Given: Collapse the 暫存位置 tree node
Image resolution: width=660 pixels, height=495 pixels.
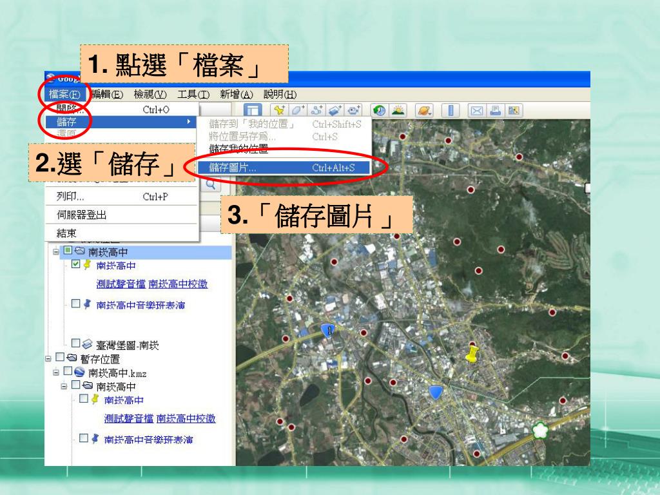Looking at the screenshot, I should click(48, 359).
